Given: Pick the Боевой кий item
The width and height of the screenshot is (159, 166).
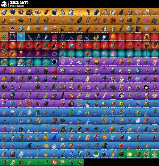Looking at the screenshot, I should (x=155, y=146).
